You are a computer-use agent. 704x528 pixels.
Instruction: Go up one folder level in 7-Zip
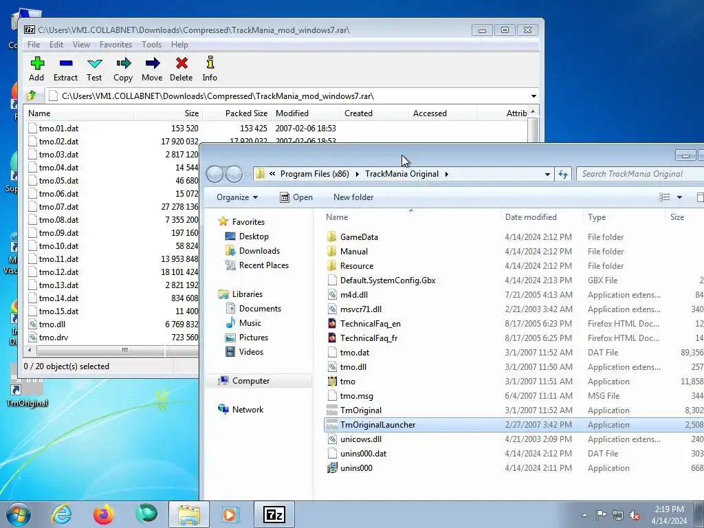[32, 96]
